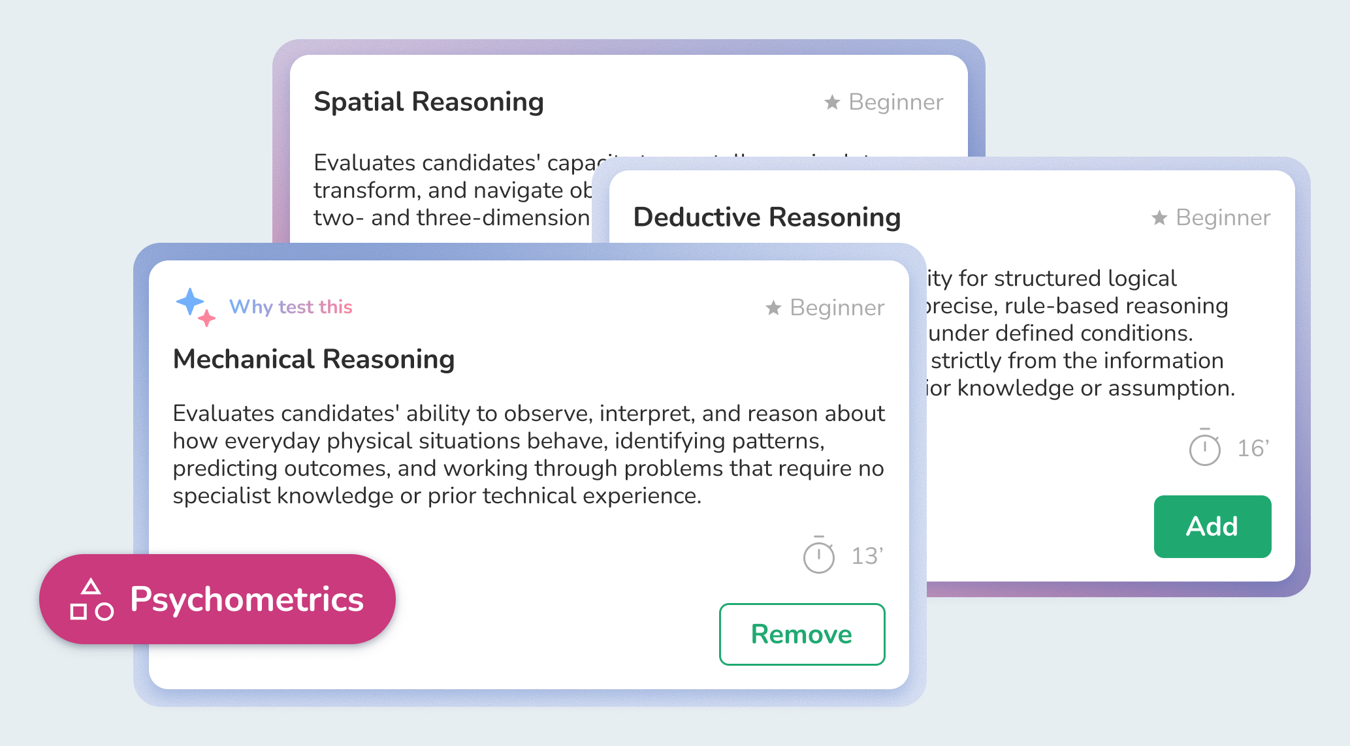Select the Psychometrics category pill
Screen dimensions: 1350x746
(217, 599)
